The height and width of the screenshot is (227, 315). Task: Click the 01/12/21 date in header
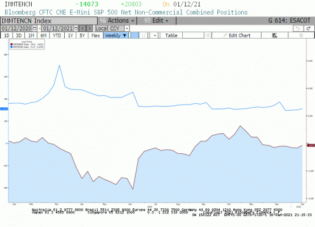[x=187, y=4]
